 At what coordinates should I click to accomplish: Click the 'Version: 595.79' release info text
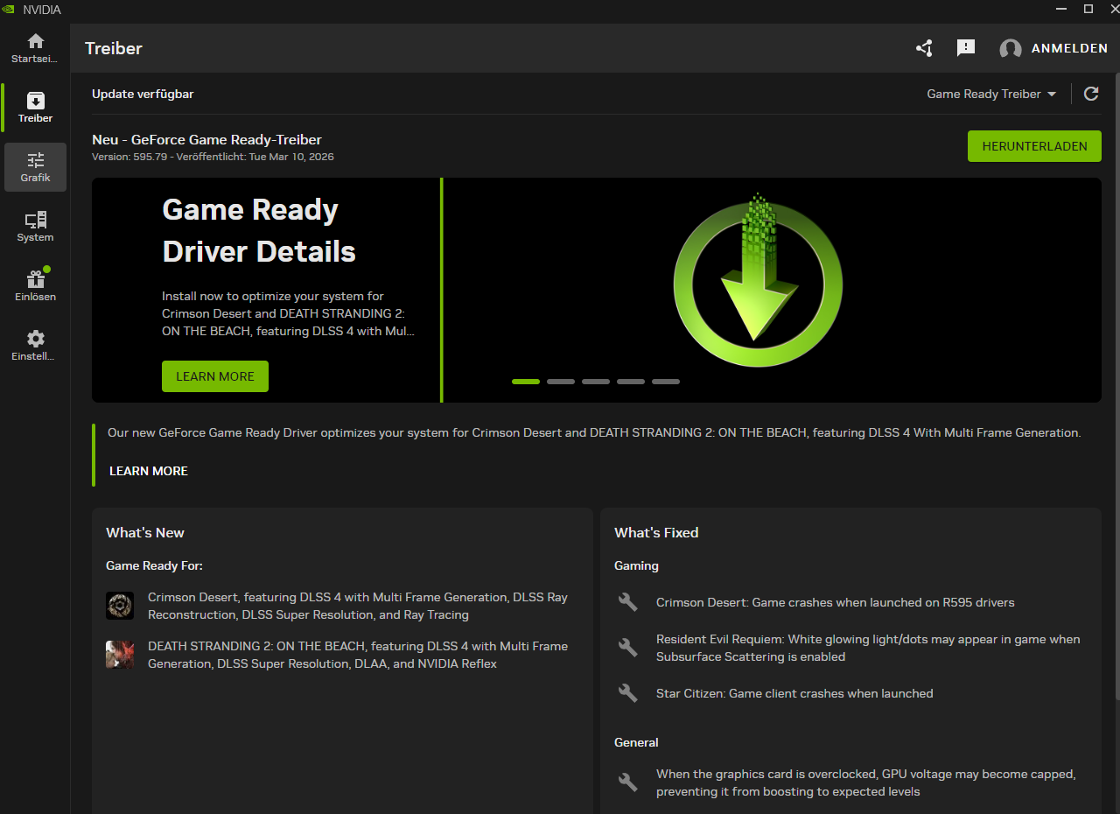pyautogui.click(x=213, y=157)
